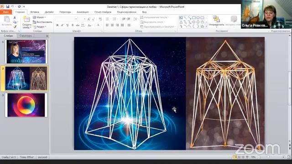The height and width of the screenshot is (164, 292).
Task: Toggle justify text alignment
Action: (122, 25)
